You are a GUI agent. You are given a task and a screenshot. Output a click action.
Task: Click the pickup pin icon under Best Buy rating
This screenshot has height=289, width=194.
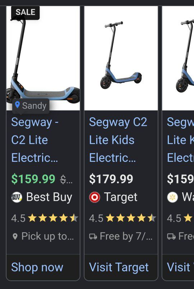[15, 237]
